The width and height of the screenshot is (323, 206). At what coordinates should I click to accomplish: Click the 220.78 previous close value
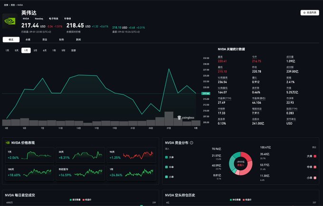click(256, 72)
